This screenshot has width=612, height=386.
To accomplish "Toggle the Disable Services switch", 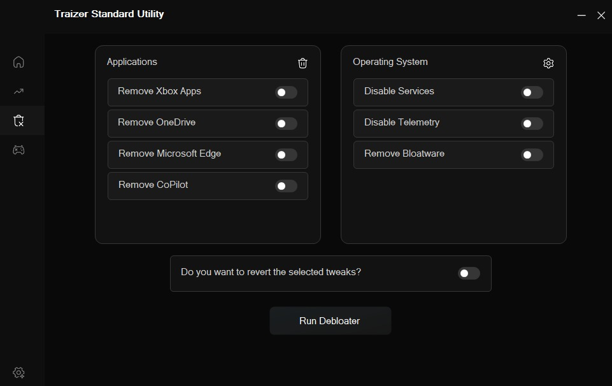I will [532, 92].
